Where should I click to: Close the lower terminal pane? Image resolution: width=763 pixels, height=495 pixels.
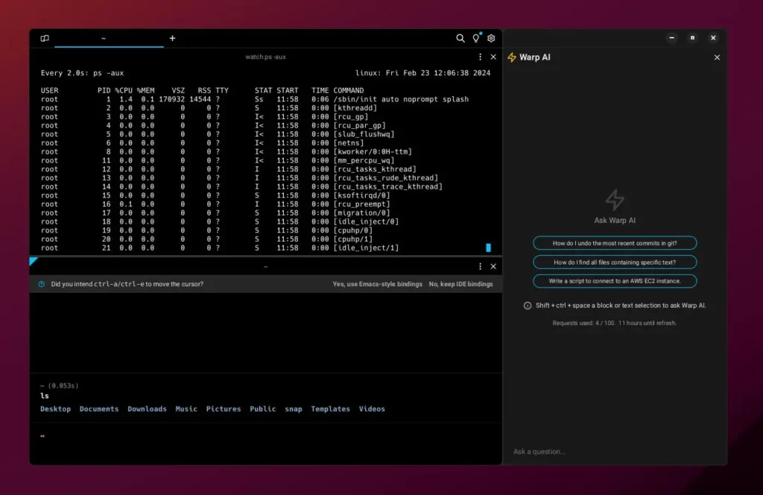[493, 266]
